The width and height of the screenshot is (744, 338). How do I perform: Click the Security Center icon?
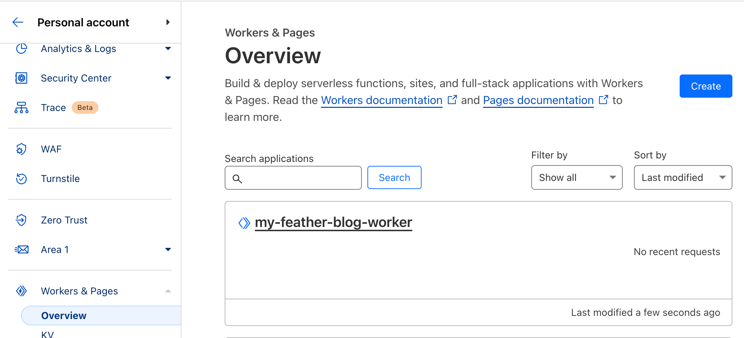click(x=21, y=78)
